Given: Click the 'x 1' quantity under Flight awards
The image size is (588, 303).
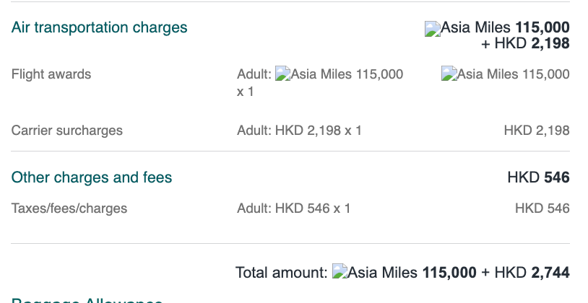Looking at the screenshot, I should tap(246, 92).
